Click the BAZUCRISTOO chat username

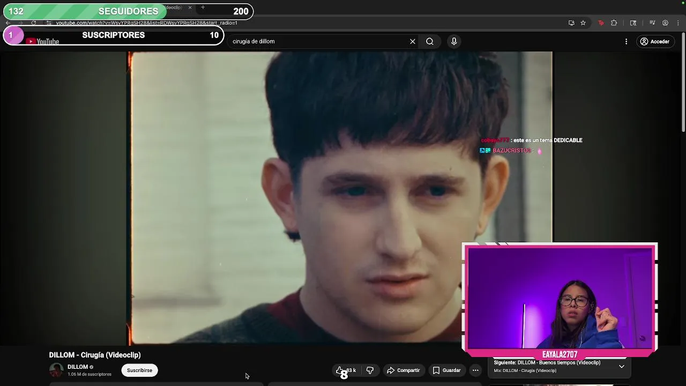511,151
